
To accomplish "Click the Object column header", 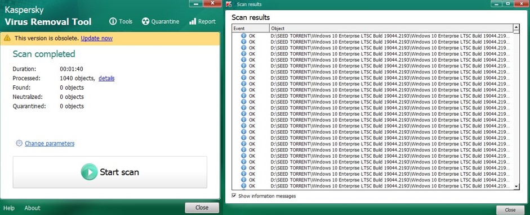I will point(391,28).
